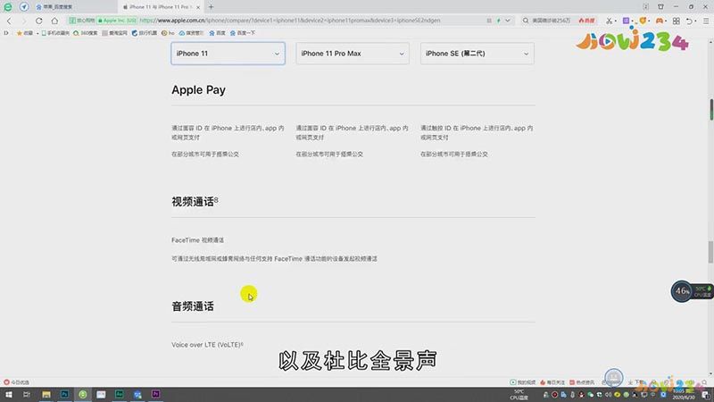Click the lightning speed mode icon
The height and width of the screenshot is (402, 714).
499,21
